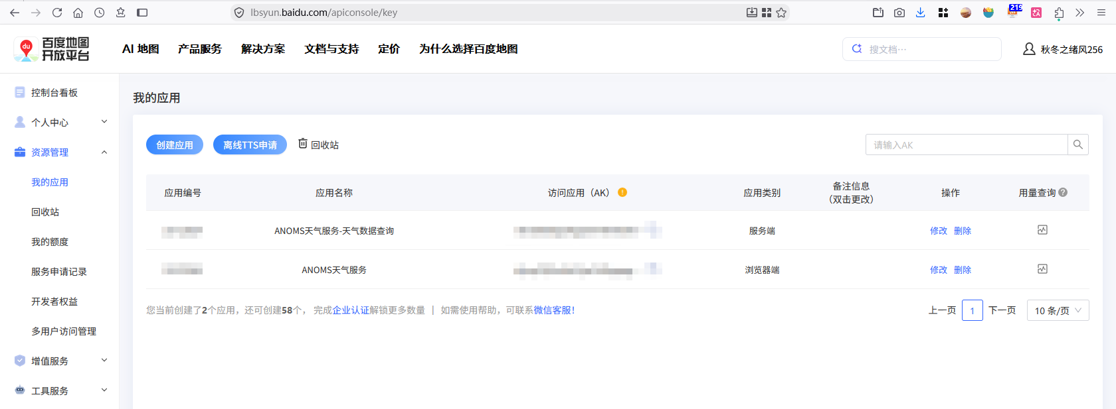Click the username 秋冬之绪风256
The height and width of the screenshot is (409, 1116).
click(1071, 50)
